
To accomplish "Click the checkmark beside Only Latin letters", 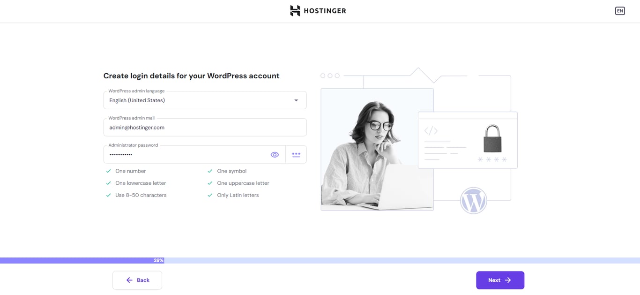I will 209,195.
